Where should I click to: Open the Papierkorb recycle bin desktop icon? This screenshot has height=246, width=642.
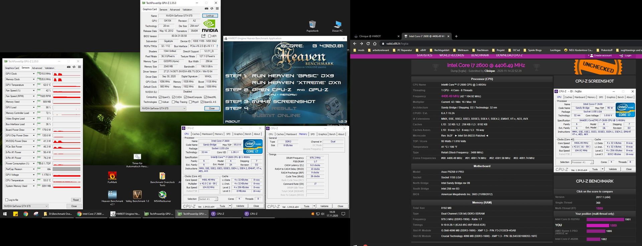312,26
